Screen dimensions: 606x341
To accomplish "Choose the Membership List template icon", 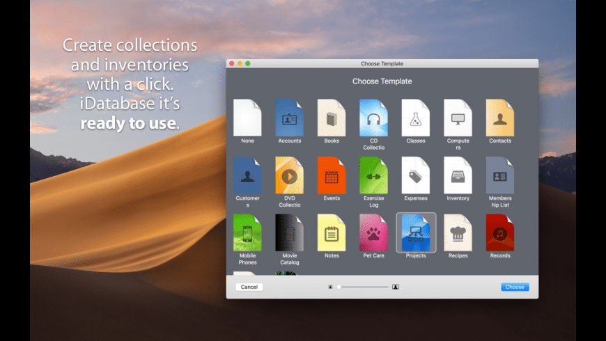I will tap(500, 175).
